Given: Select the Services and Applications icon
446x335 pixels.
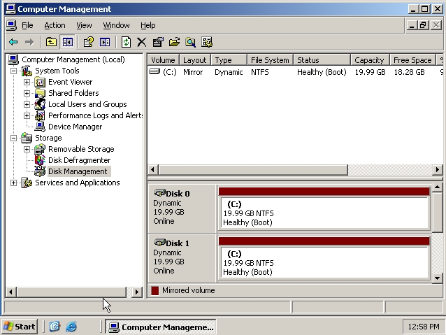Looking at the screenshot, I should [27, 183].
